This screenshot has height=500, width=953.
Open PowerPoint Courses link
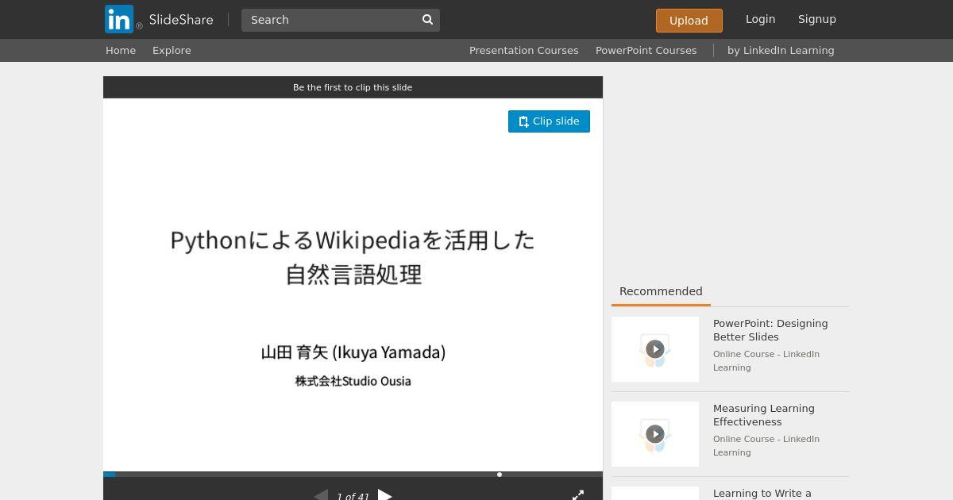tap(646, 50)
